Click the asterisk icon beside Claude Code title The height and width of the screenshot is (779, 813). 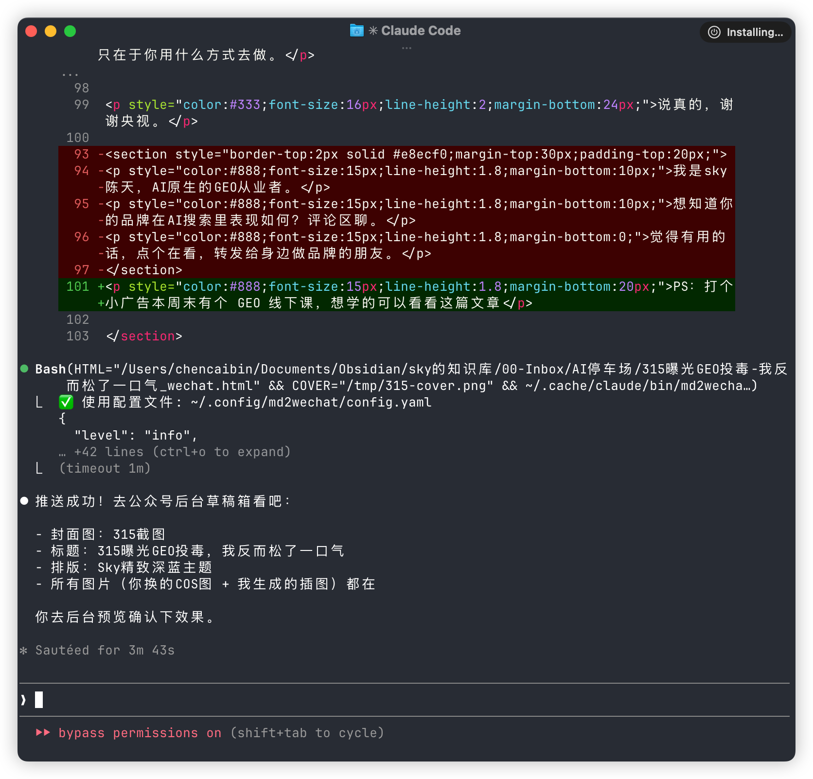[x=373, y=31]
